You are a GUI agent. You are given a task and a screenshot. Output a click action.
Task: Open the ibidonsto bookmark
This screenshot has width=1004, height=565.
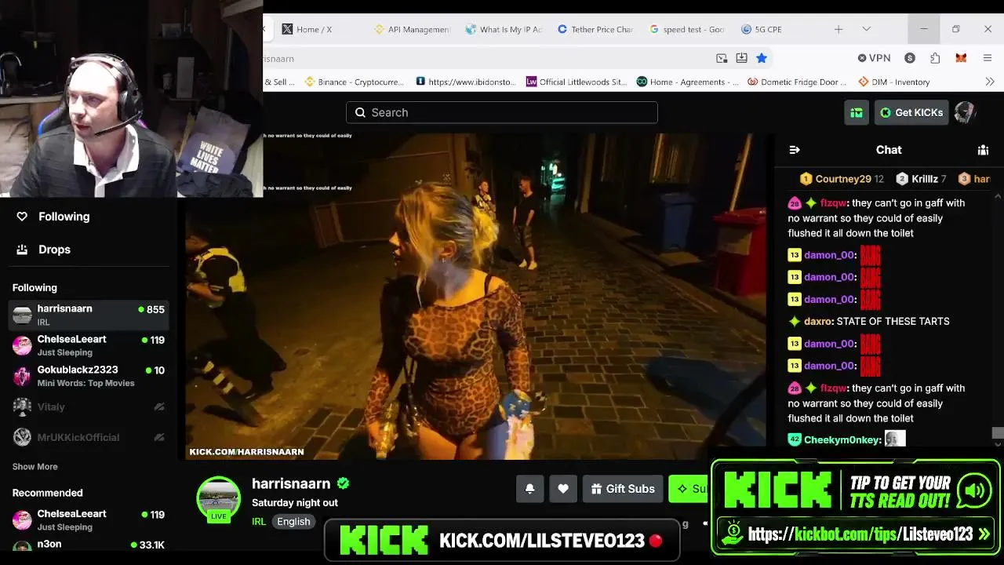tap(466, 82)
